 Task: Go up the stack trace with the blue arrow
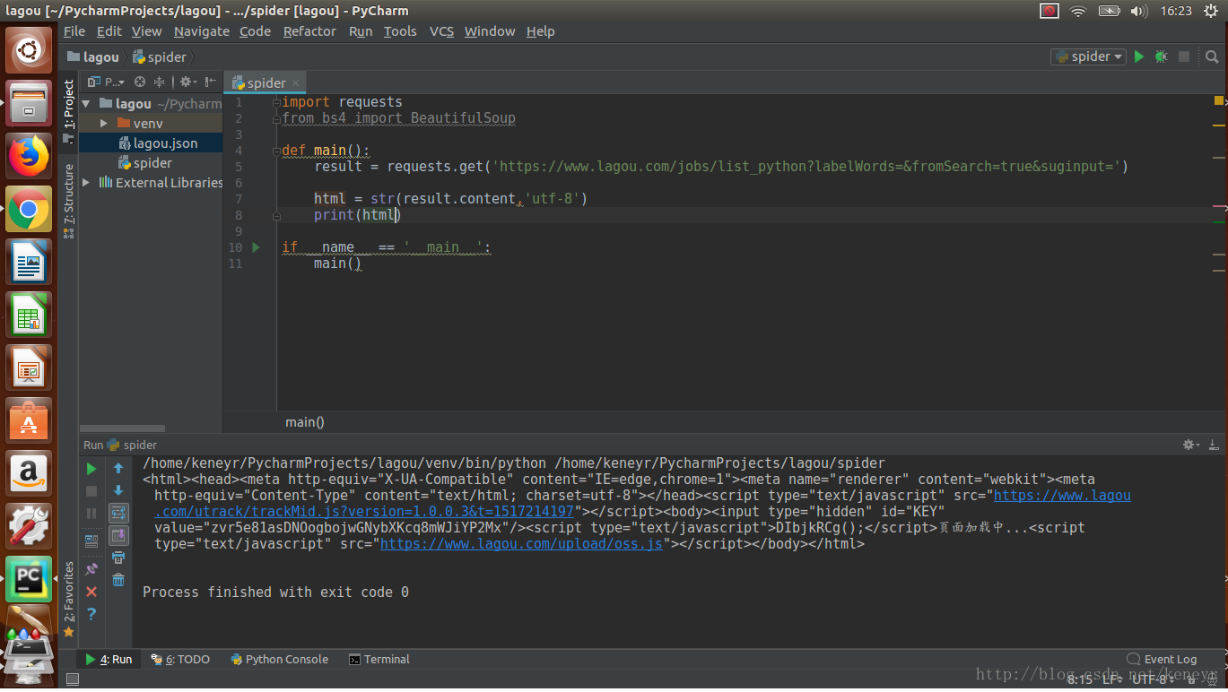118,468
